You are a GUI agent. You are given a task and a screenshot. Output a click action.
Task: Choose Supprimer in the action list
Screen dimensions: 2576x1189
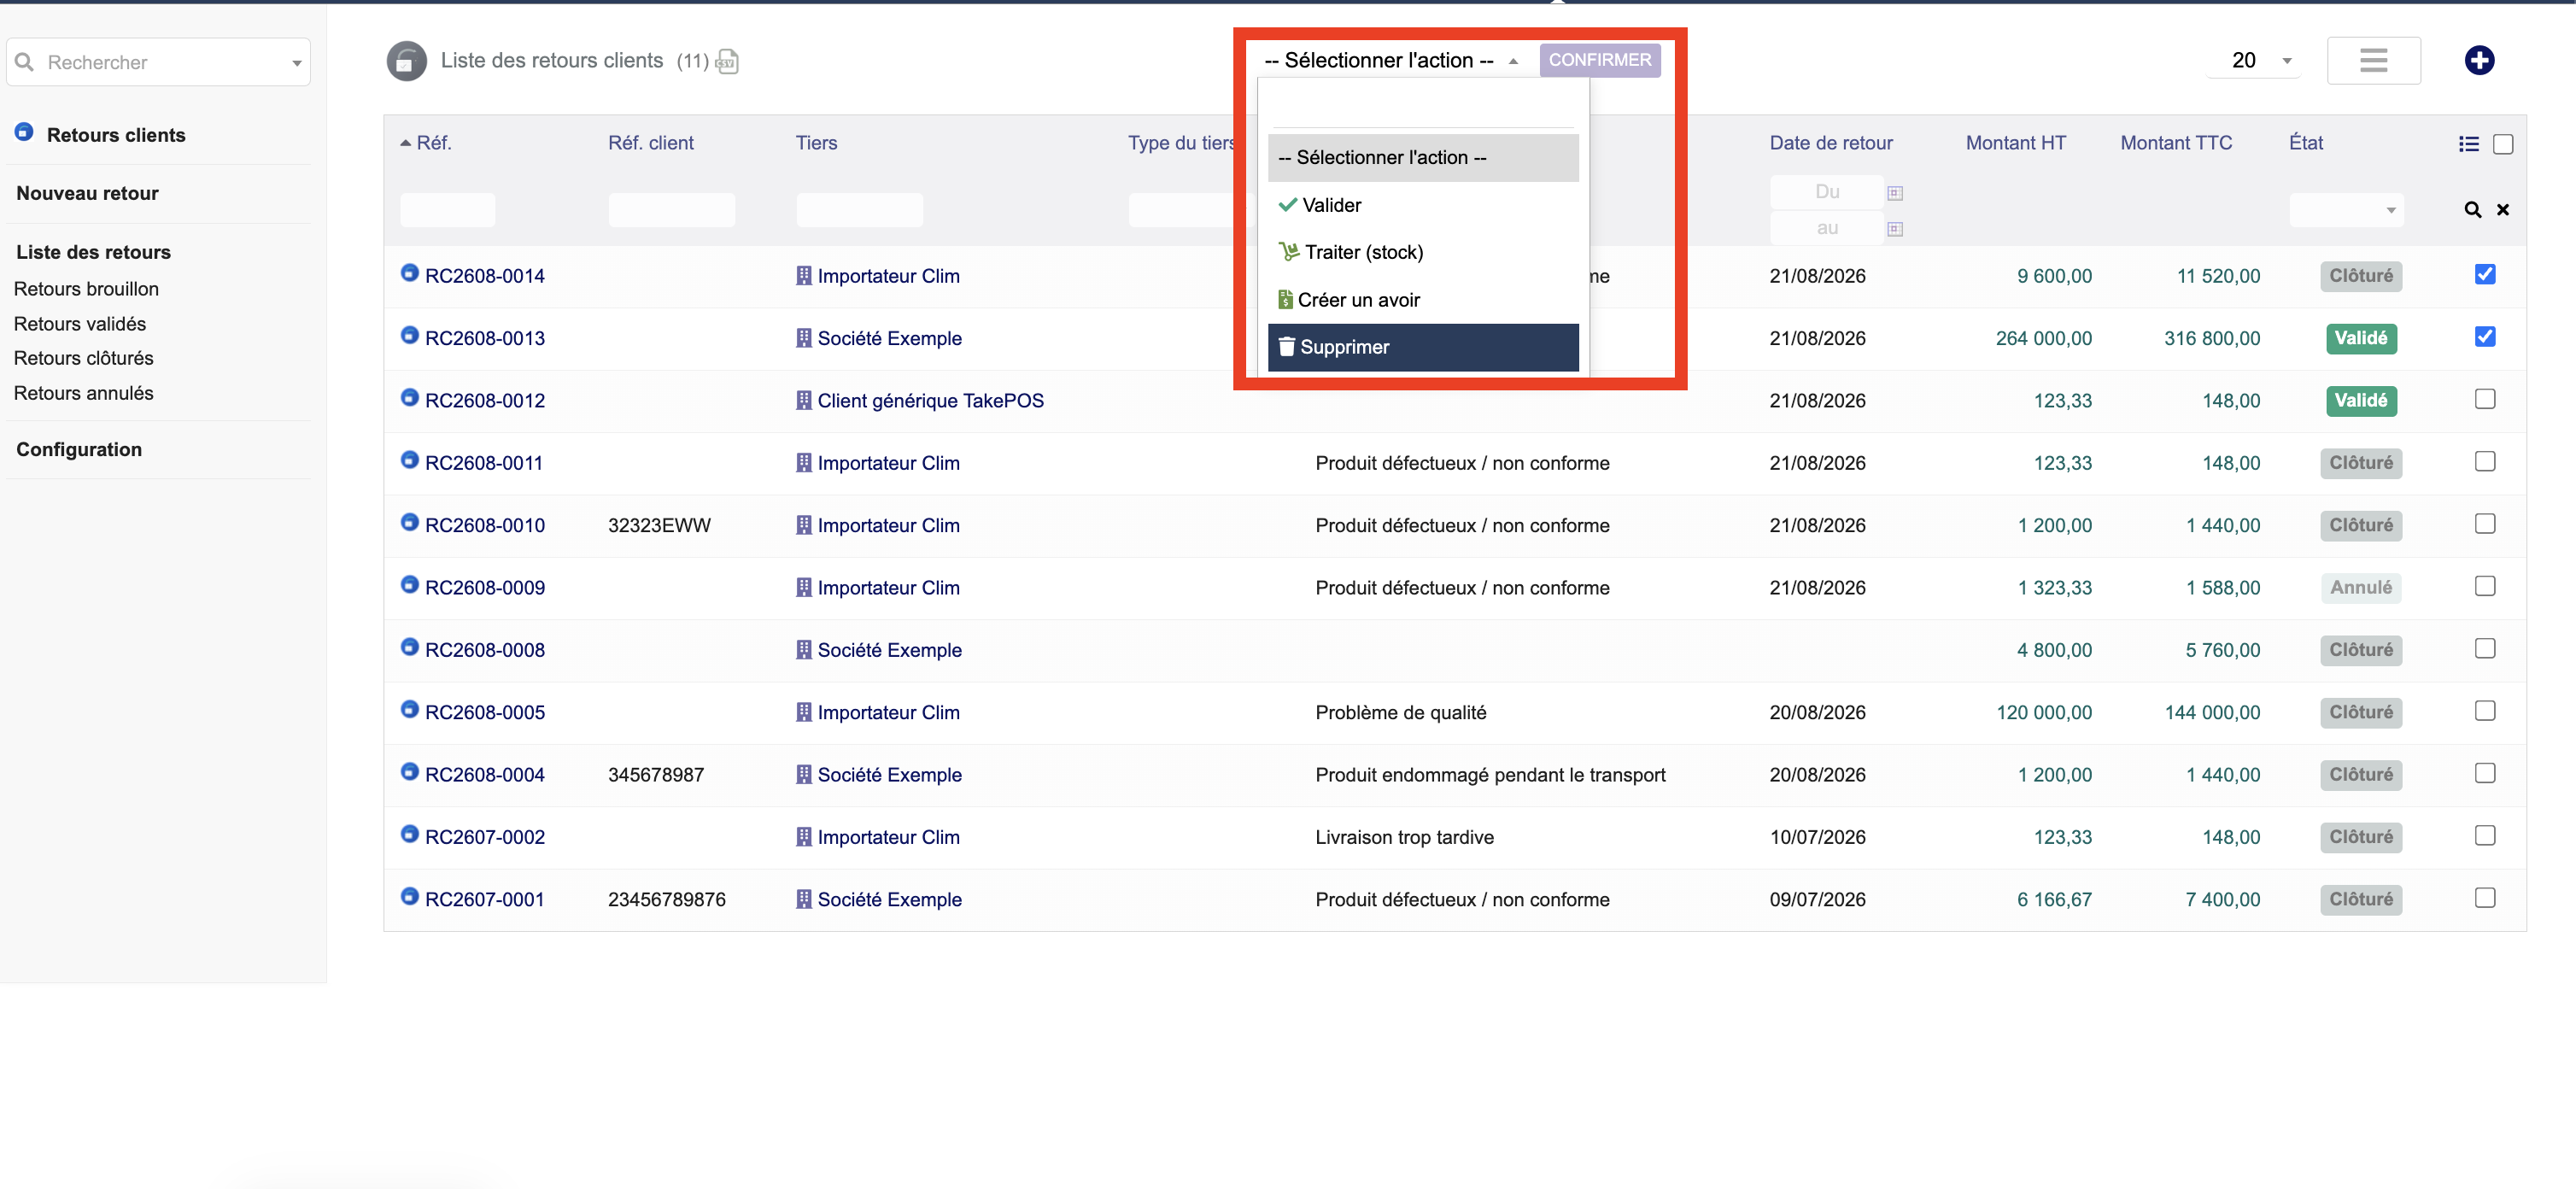click(x=1423, y=347)
